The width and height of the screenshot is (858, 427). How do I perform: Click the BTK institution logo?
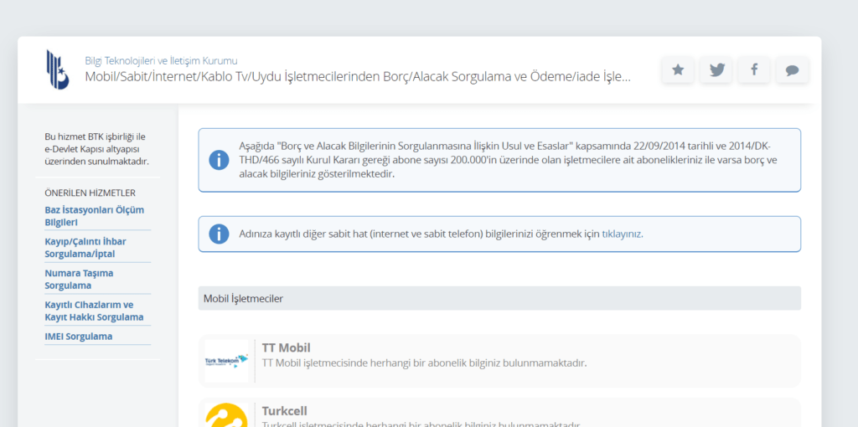point(58,69)
